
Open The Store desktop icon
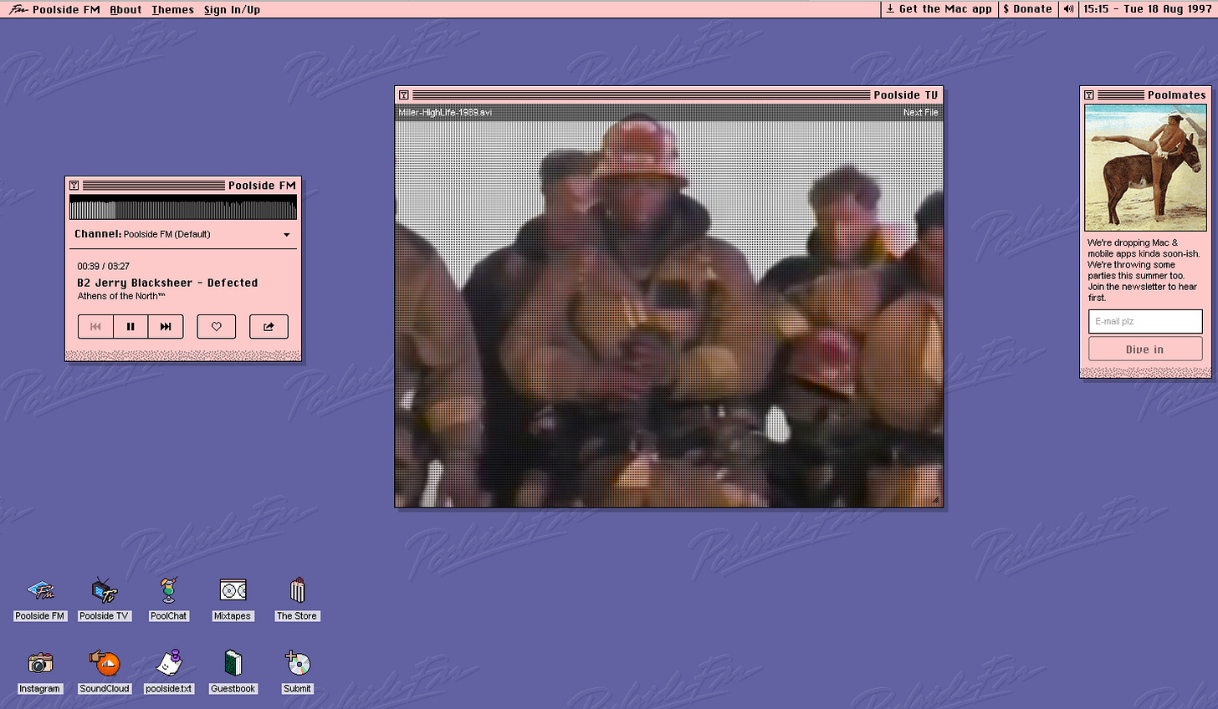point(297,592)
